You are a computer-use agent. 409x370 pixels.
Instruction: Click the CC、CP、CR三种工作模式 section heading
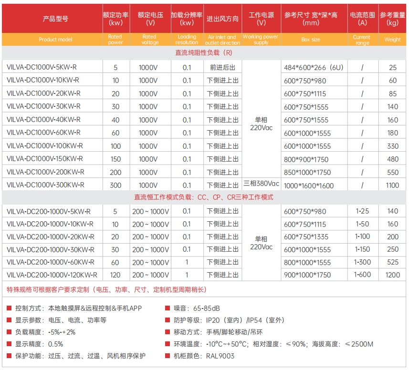click(x=204, y=197)
